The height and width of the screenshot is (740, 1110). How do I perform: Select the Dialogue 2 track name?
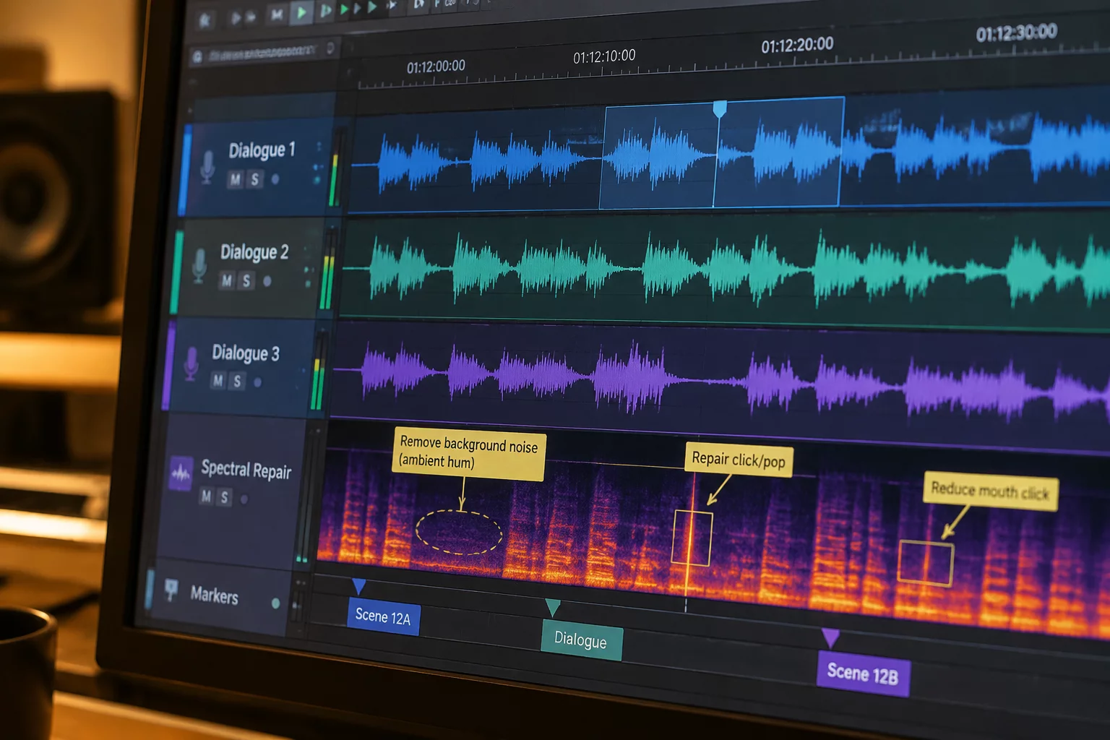pyautogui.click(x=254, y=251)
